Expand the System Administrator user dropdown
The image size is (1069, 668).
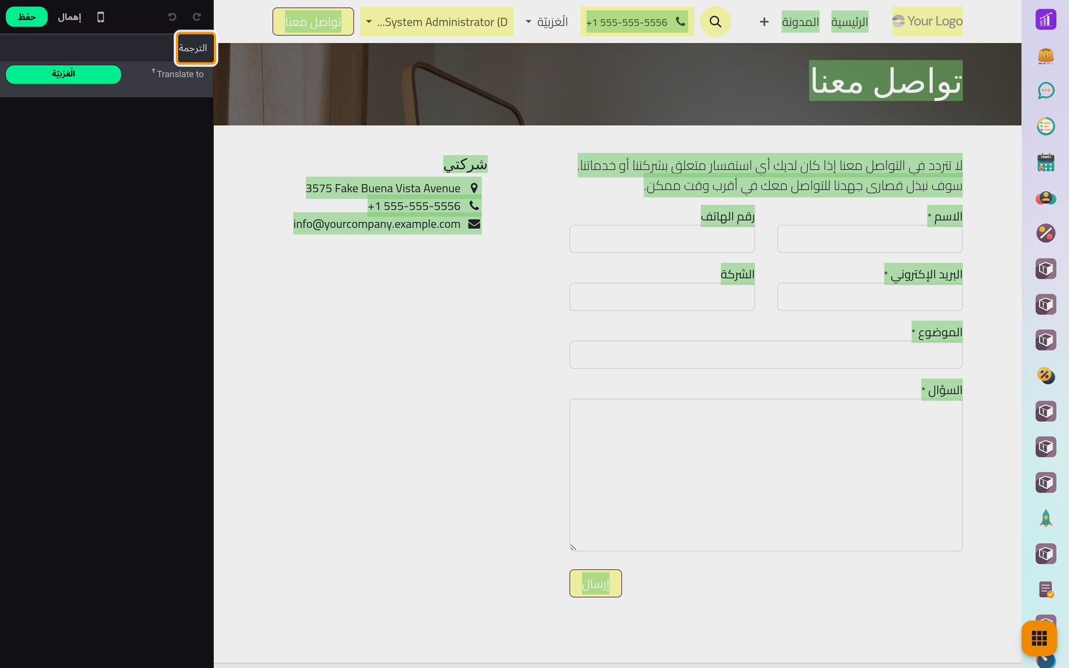[x=437, y=22]
